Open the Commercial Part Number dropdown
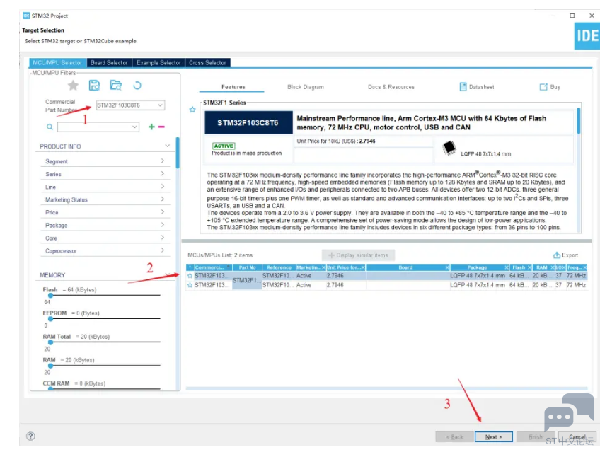This screenshot has width=600, height=452. 161,105
